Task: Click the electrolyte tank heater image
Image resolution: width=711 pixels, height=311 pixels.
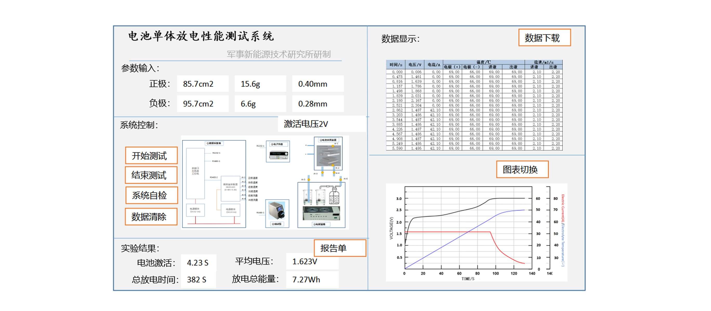Action: pos(321,214)
